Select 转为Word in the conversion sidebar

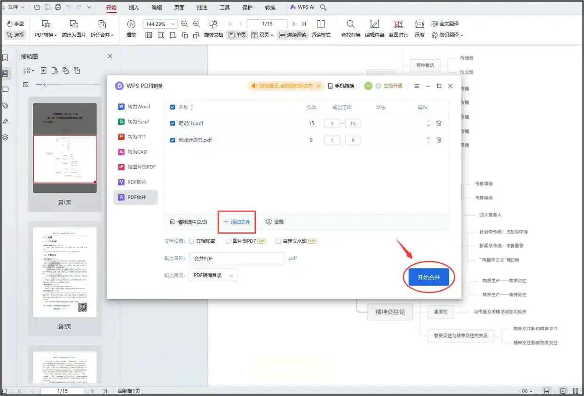click(135, 107)
